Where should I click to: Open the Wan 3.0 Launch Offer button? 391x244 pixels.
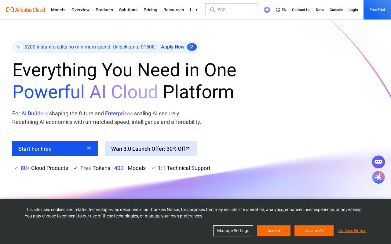coord(151,149)
